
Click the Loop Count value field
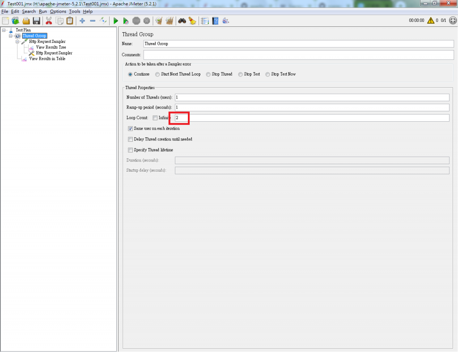tap(312, 118)
